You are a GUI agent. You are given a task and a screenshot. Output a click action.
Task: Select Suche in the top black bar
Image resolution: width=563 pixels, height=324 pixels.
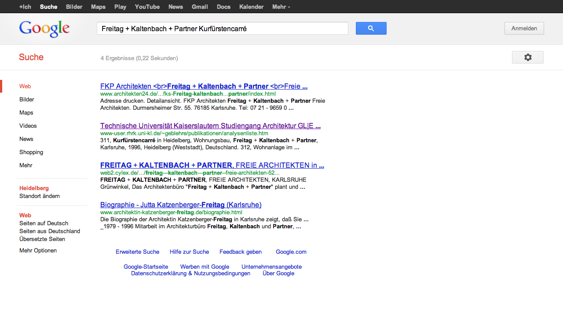48,7
